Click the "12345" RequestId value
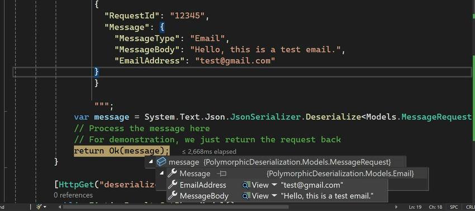475x211 pixels. (187, 16)
